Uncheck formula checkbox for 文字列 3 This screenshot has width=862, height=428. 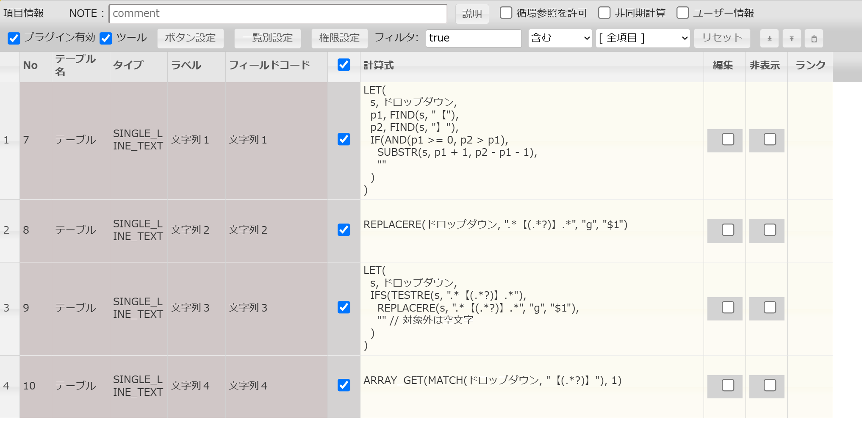click(344, 307)
